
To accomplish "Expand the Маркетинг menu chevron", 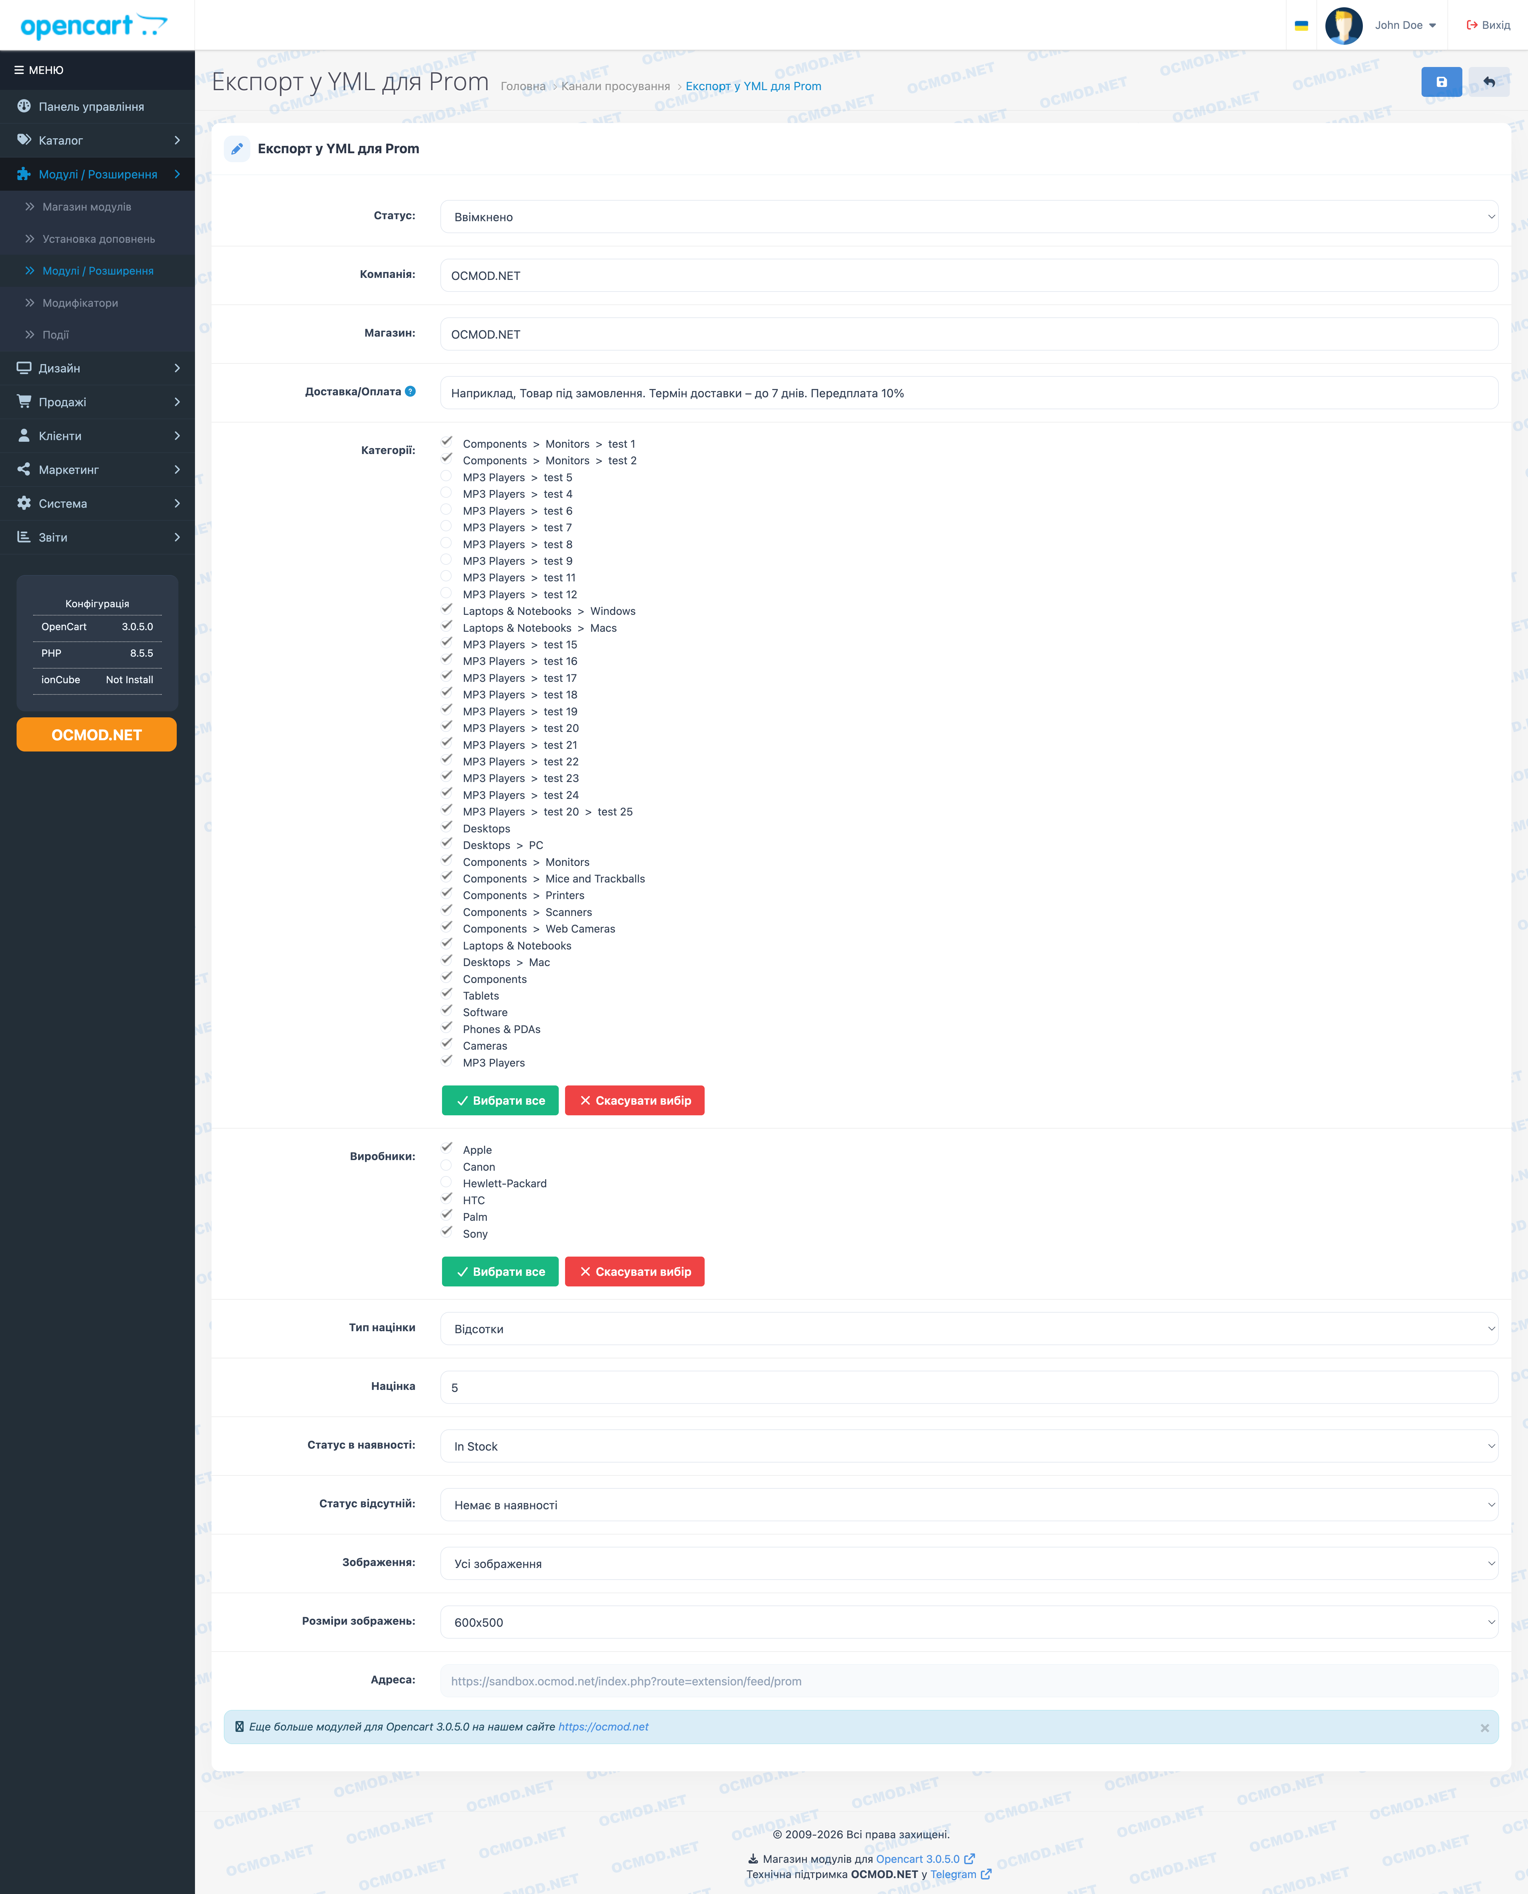I will tap(177, 470).
